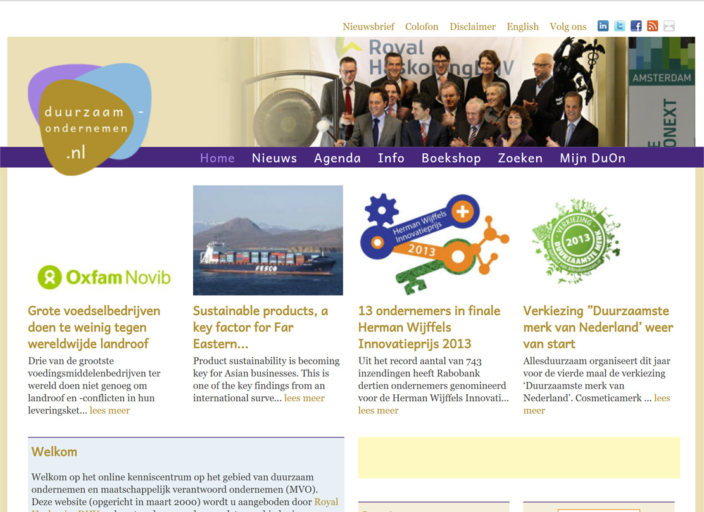Open the Agenda menu item

pyautogui.click(x=337, y=158)
